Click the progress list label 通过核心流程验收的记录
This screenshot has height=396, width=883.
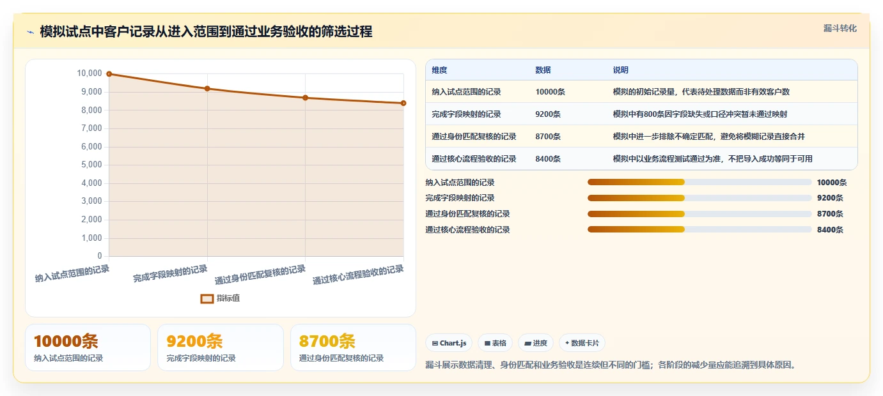(x=467, y=230)
